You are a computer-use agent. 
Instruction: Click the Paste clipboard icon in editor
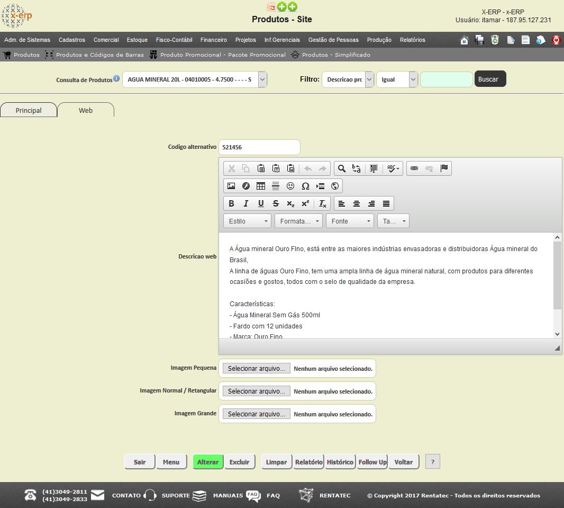click(x=261, y=168)
